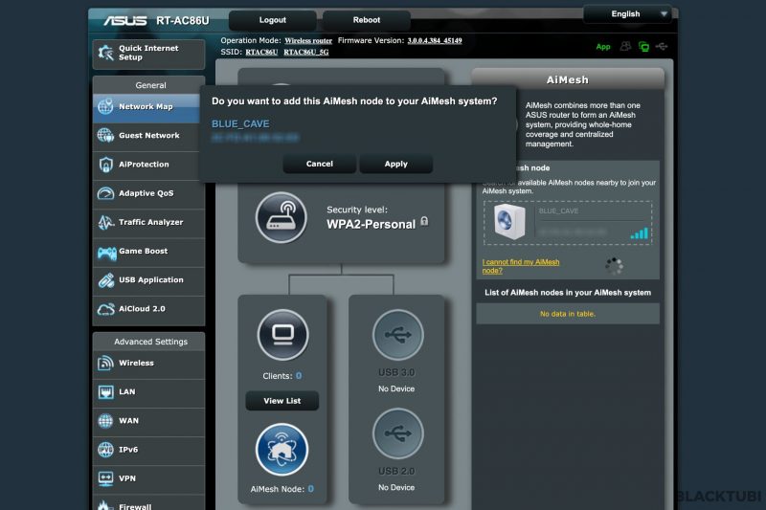Click the Network Map globe icon
This screenshot has width=766, height=510.
[x=105, y=106]
